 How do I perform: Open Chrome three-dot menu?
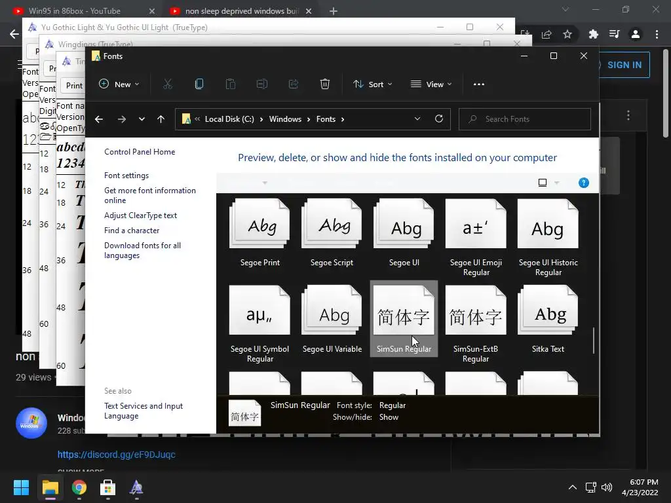(x=657, y=34)
